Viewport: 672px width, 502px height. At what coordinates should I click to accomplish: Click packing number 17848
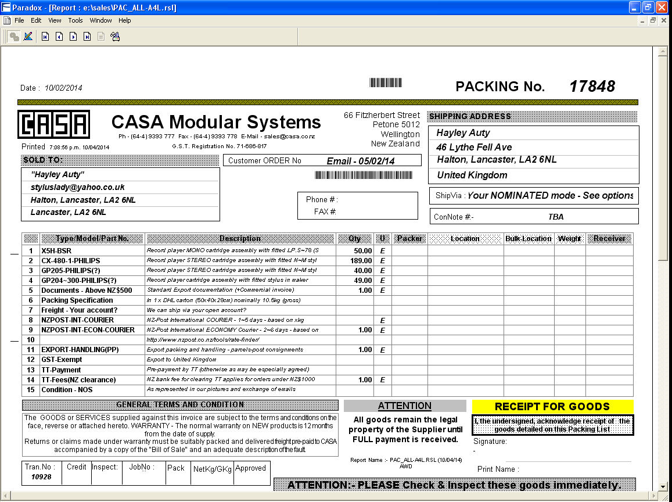click(592, 87)
